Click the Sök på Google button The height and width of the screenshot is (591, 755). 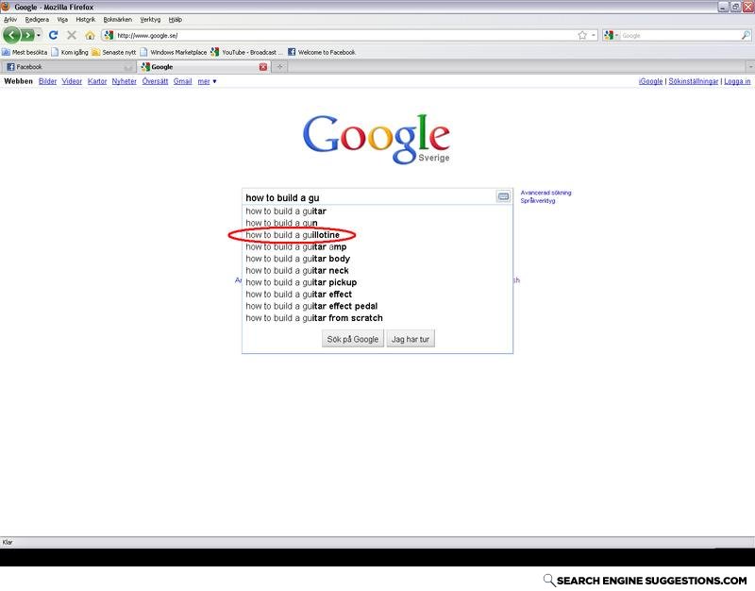click(352, 339)
